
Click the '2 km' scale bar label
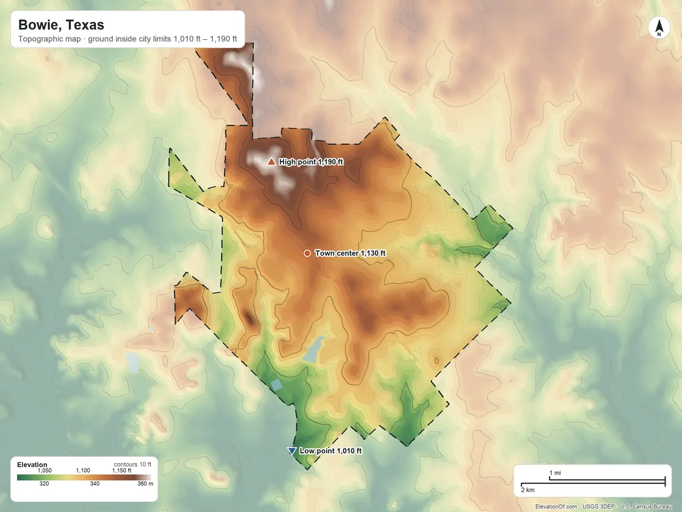pos(527,490)
